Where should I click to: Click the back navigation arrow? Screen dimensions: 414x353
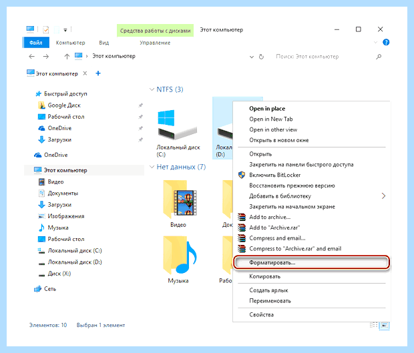pos(31,57)
